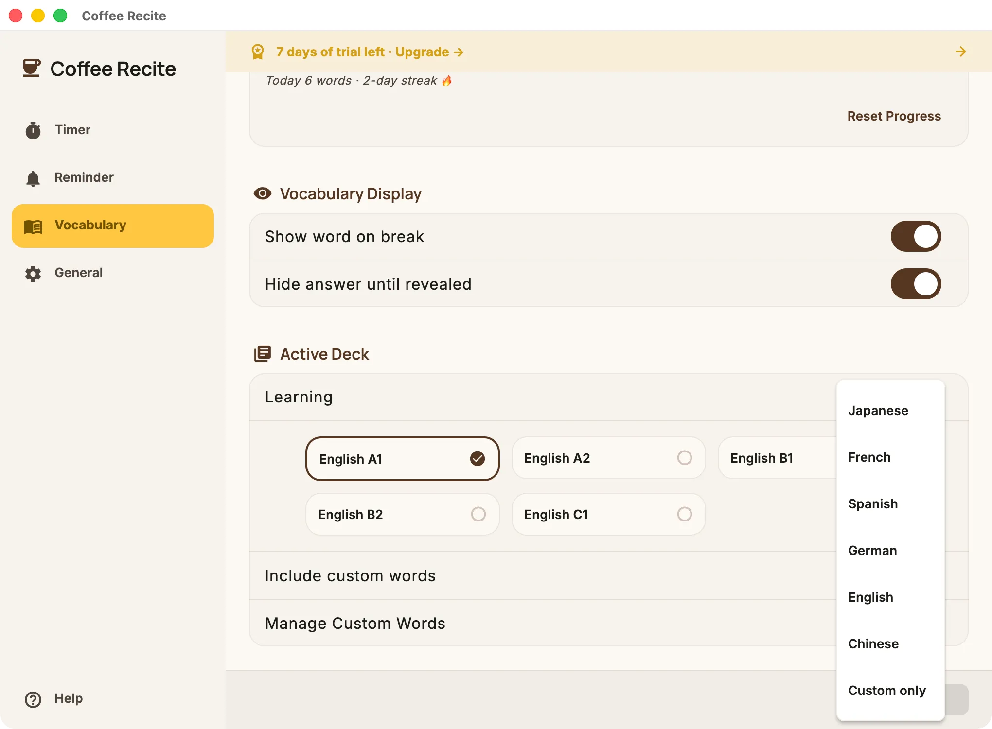Select the English B2 deck
This screenshot has width=992, height=729.
(402, 514)
